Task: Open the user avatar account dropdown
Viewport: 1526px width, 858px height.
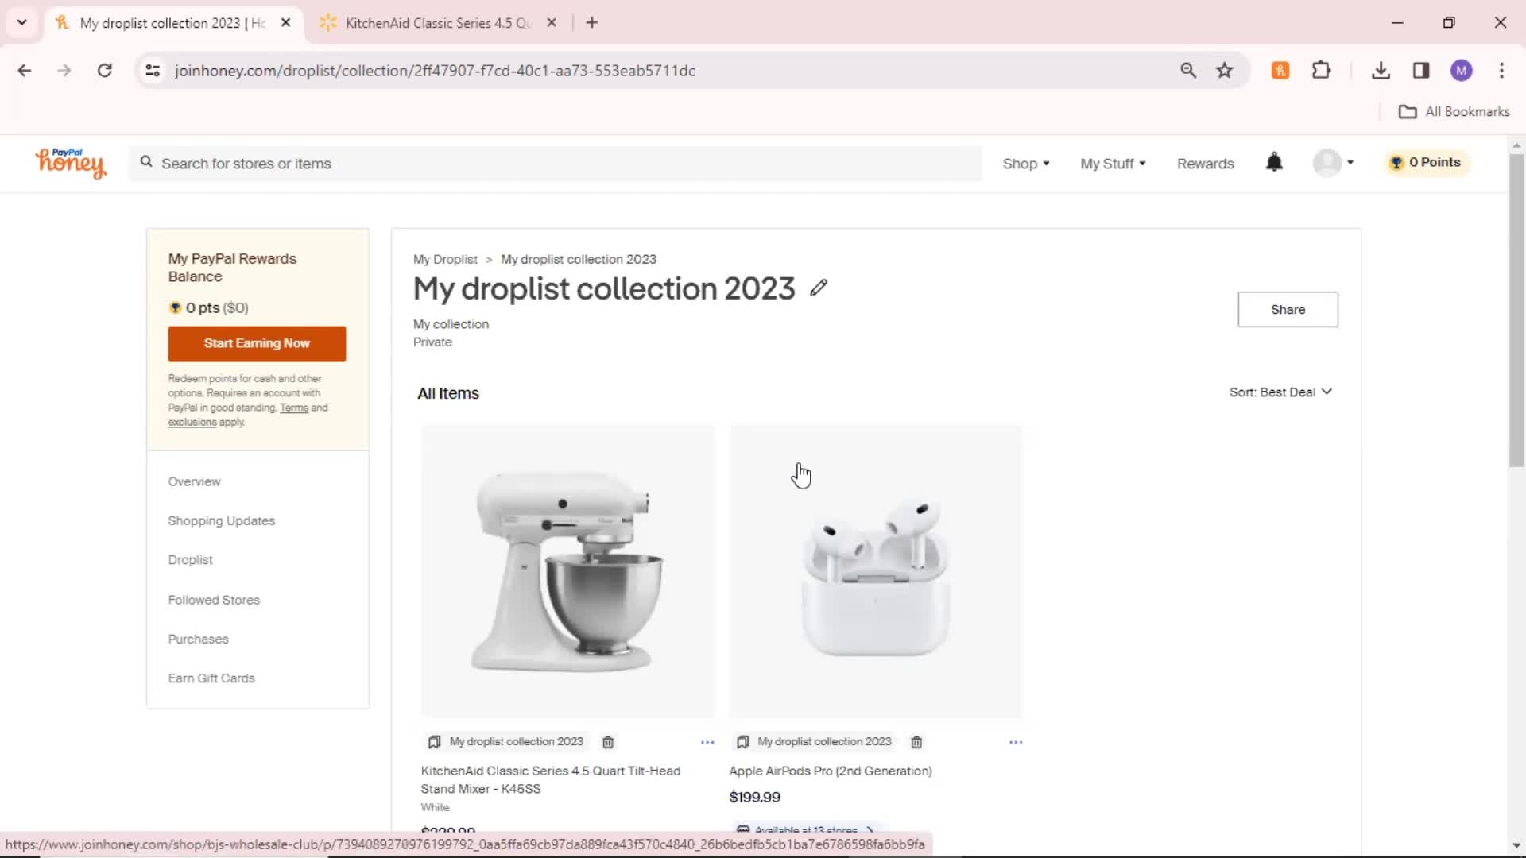Action: 1334,162
